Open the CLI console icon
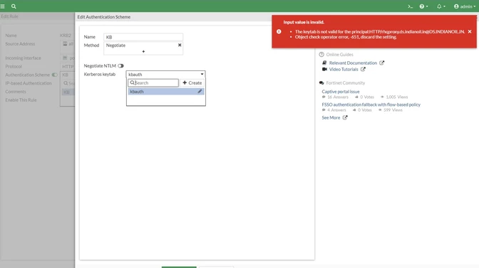The width and height of the screenshot is (479, 268). (x=411, y=6)
